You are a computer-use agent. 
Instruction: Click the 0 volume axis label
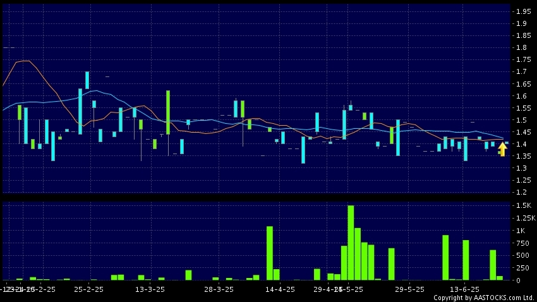(x=518, y=281)
